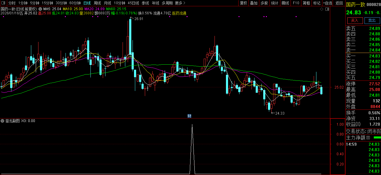Viewport: 381px width, 175px height.
Task: Open the 多周期 multi-period view
Action: click(167, 3)
